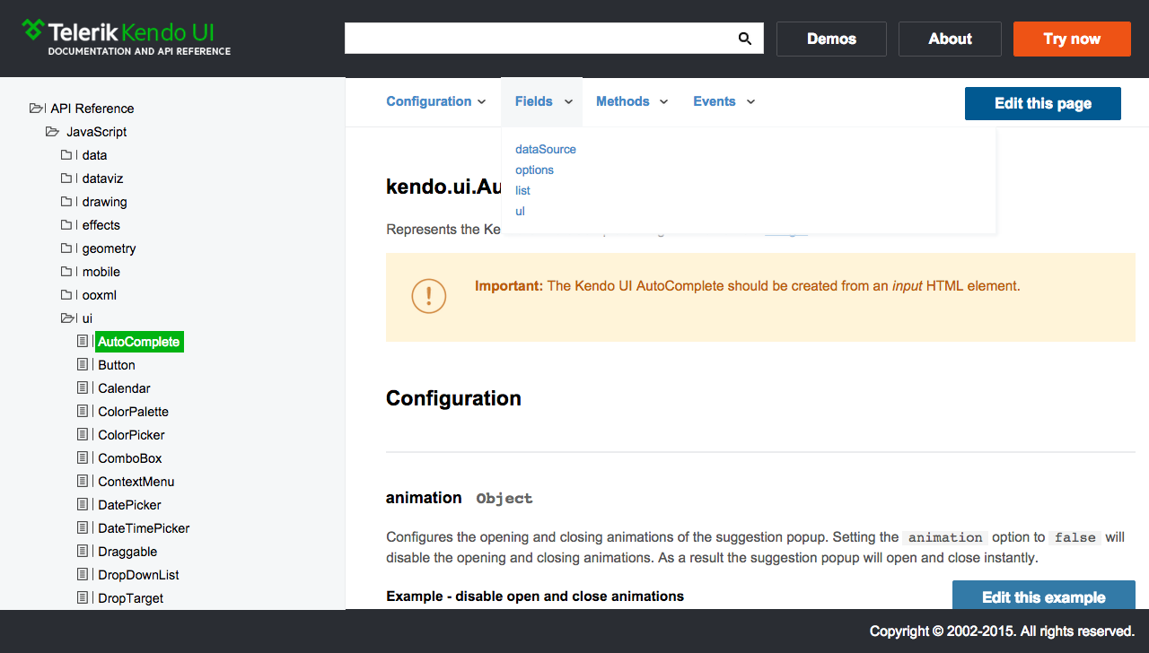Screen dimensions: 1149x653
Task: Open the About page
Action: tap(950, 39)
